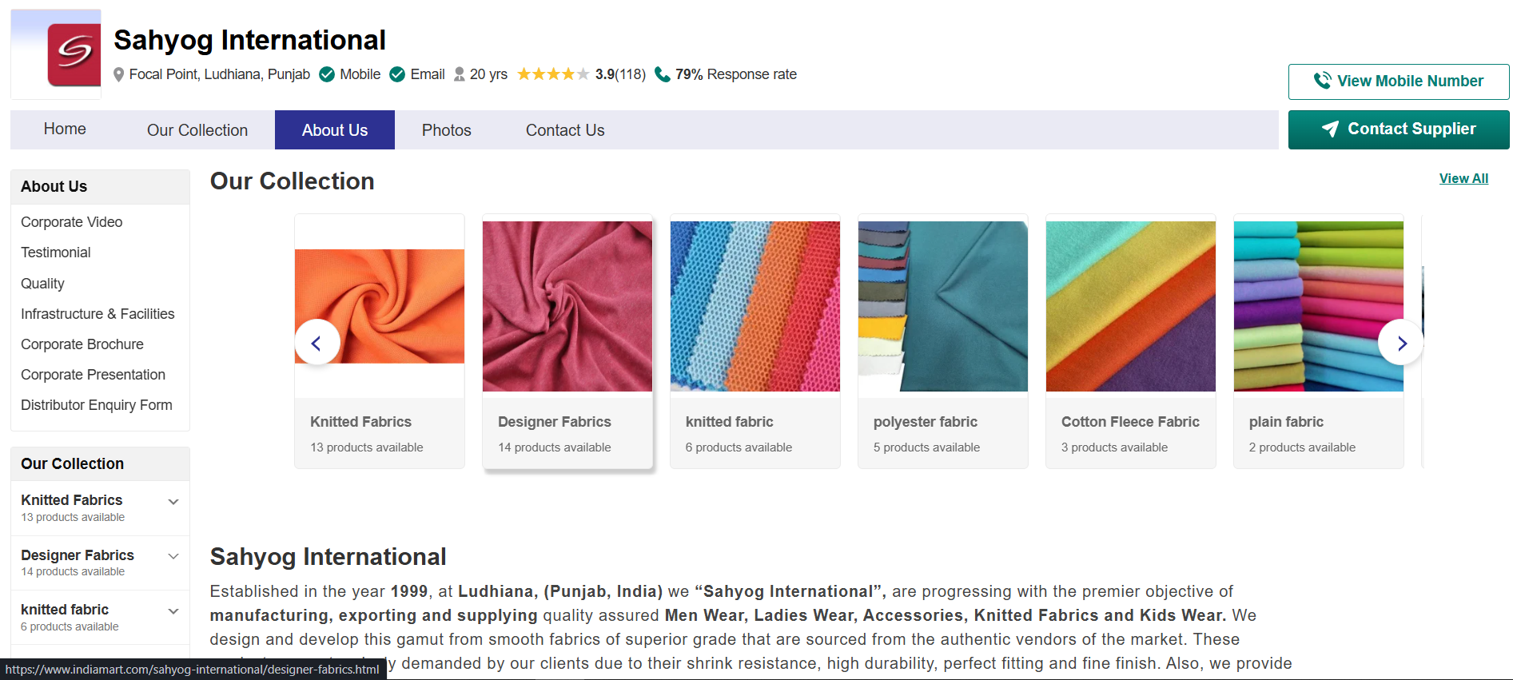
Task: Click the response rate phone icon
Action: 663,74
